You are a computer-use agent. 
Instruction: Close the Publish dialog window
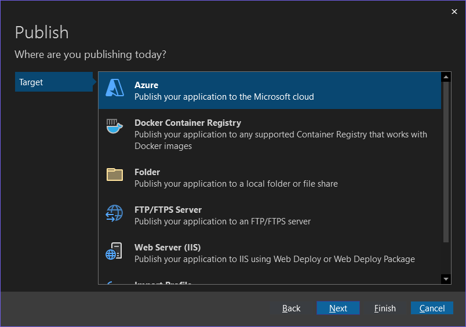point(454,12)
